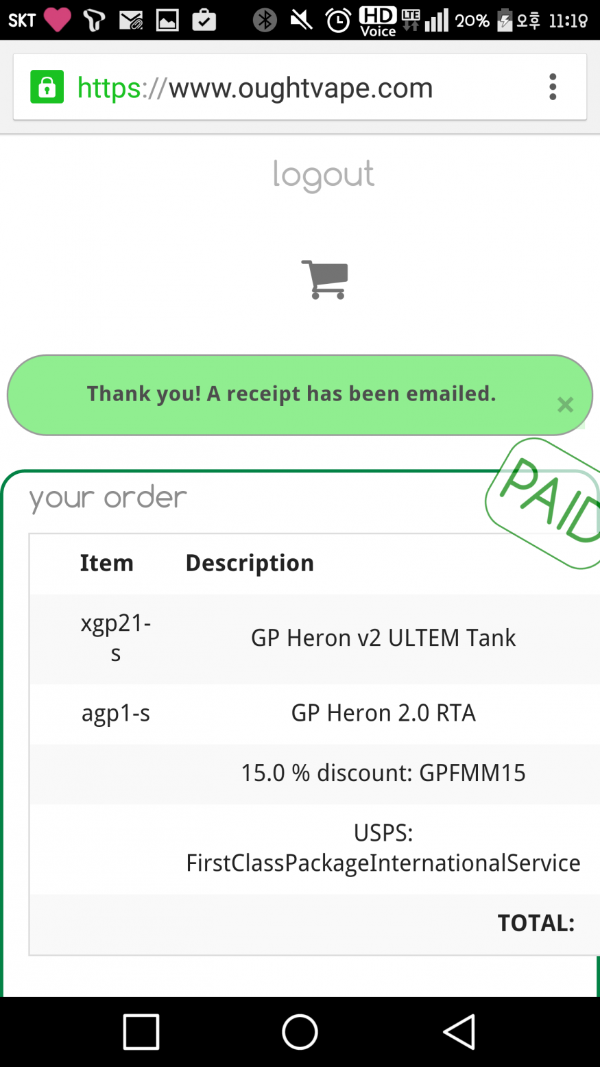Tap the 15.0 % discount GPFMM15 row

coord(383,774)
